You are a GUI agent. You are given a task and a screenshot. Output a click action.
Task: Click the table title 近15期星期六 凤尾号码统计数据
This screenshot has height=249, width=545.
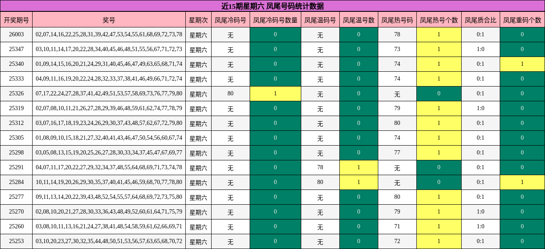pos(272,5)
